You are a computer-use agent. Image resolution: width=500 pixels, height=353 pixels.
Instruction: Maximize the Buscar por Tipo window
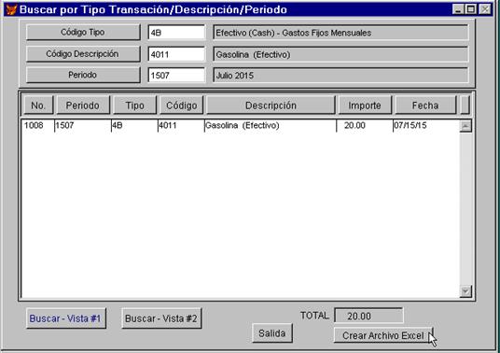[471, 9]
